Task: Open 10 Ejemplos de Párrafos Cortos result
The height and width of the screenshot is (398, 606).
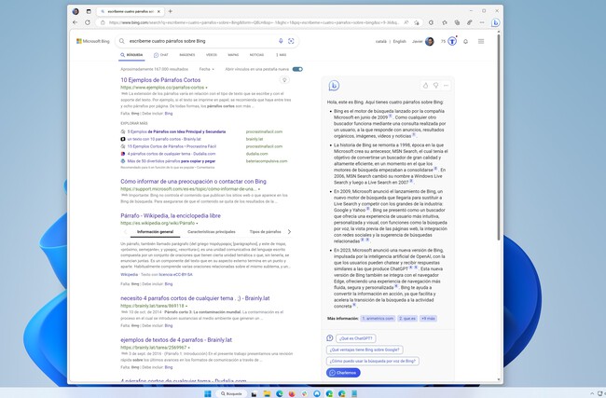Action: (160, 80)
